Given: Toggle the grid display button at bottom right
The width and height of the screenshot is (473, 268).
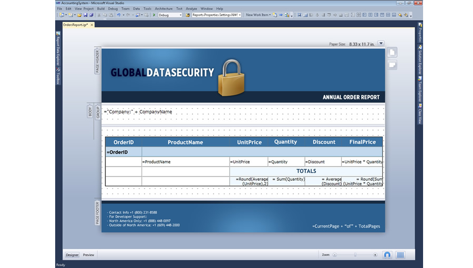Looking at the screenshot, I should click(400, 255).
